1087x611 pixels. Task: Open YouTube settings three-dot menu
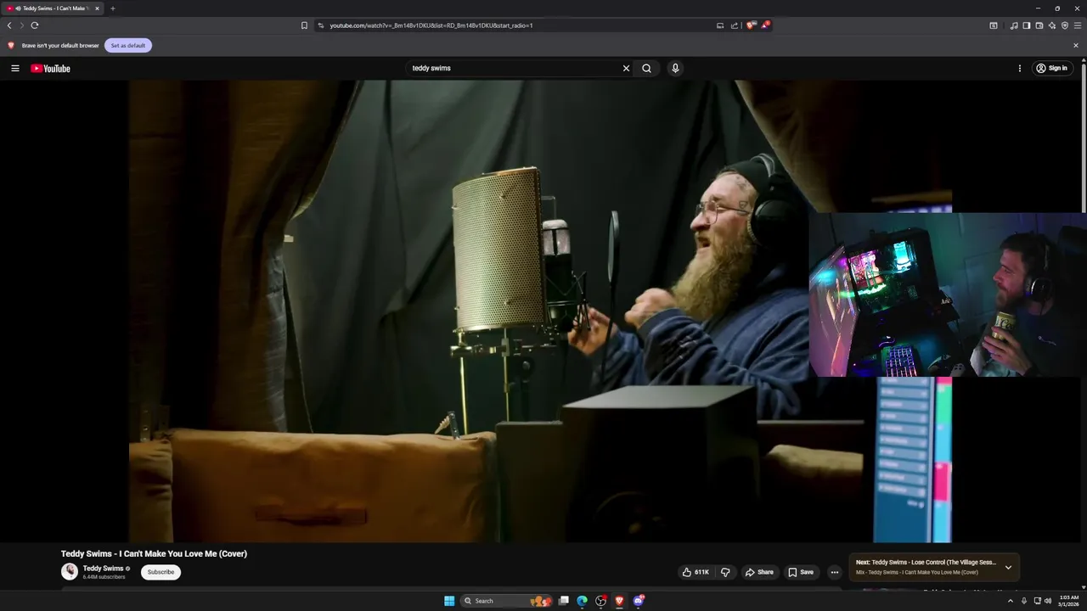1020,68
